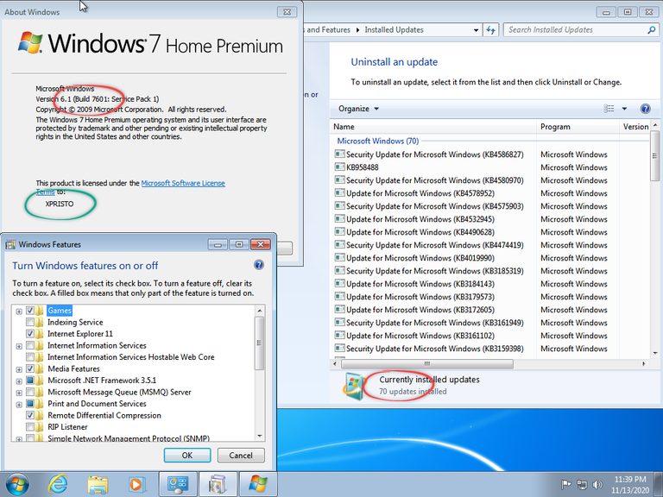Refresh the Installed Updates address bar
The image size is (663, 497).
pos(490,30)
